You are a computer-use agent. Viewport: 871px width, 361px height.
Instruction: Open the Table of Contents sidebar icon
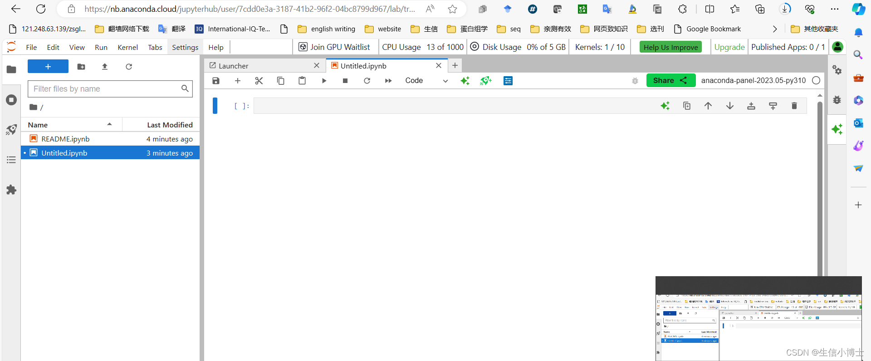11,160
